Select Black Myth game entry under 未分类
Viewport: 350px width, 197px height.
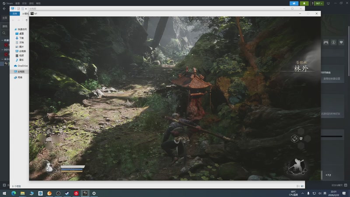pyautogui.click(x=6, y=64)
